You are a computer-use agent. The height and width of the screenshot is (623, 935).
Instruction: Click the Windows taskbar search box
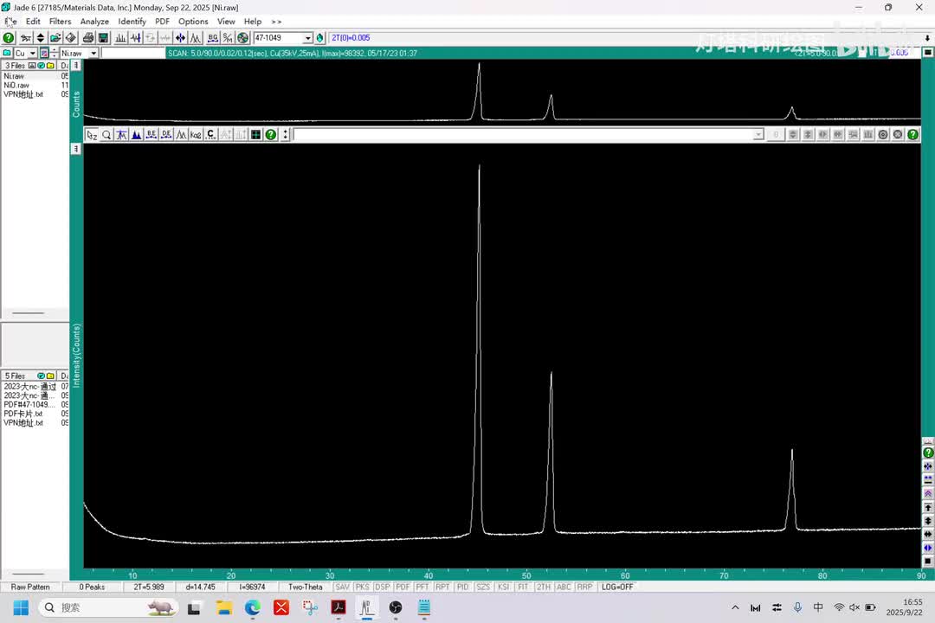point(108,607)
